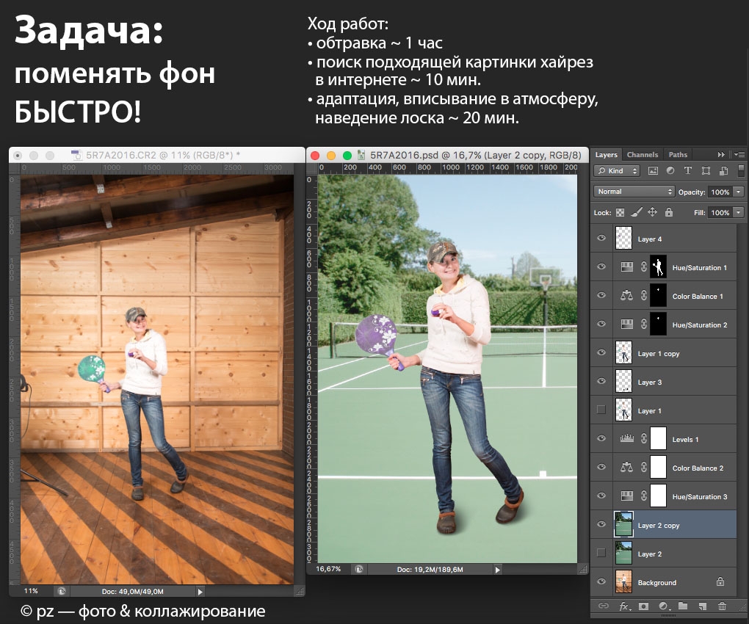Viewport: 749px width, 624px height.
Task: Hide the Layer 4 layer
Action: (x=601, y=239)
